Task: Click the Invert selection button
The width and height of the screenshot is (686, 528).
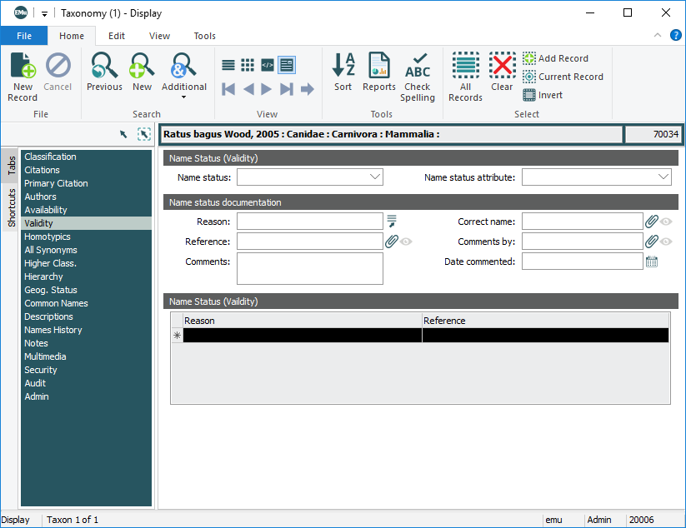Action: 543,95
